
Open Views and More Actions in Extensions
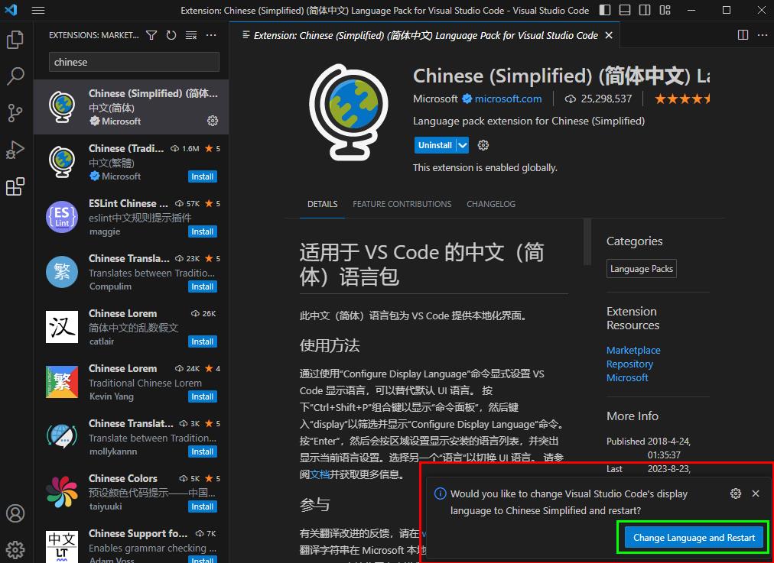tap(211, 35)
